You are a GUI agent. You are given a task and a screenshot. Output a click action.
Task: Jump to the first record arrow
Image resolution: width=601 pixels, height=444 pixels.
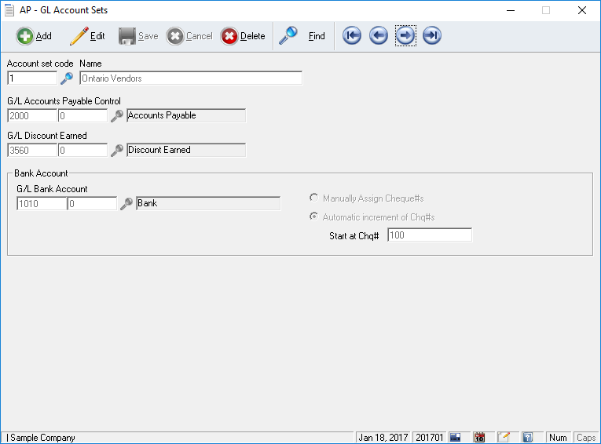click(352, 36)
